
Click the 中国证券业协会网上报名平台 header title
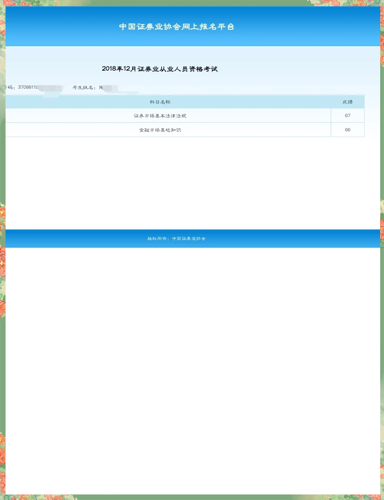click(x=177, y=27)
